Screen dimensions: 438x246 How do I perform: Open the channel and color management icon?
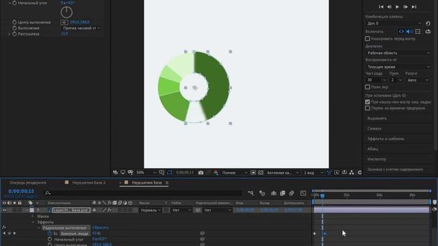pyautogui.click(x=216, y=173)
